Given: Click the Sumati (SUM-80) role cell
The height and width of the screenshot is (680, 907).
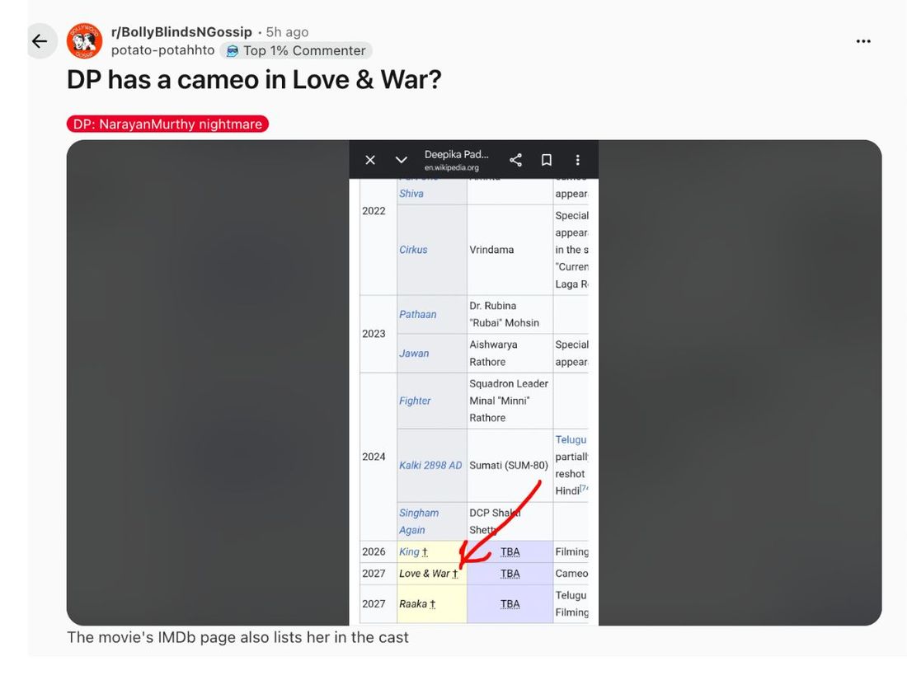Looking at the screenshot, I should (510, 466).
